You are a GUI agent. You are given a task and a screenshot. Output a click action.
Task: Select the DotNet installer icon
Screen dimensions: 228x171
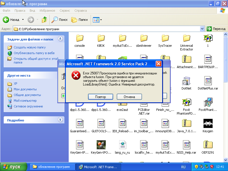tap(186, 81)
